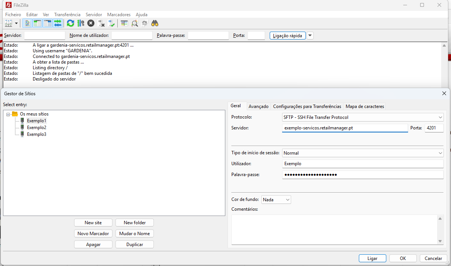
Task: Confirm with the OK button
Action: [x=403, y=258]
